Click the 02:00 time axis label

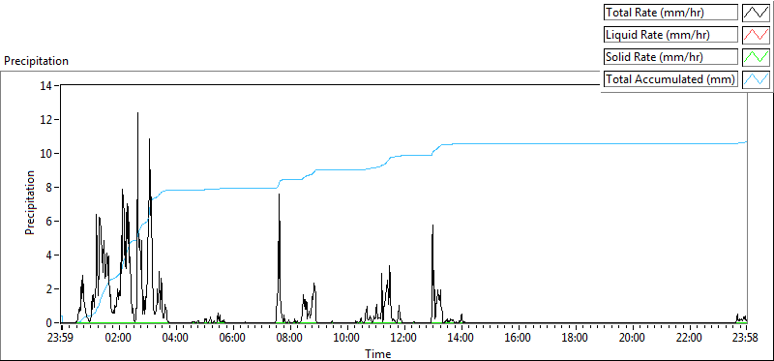(119, 338)
